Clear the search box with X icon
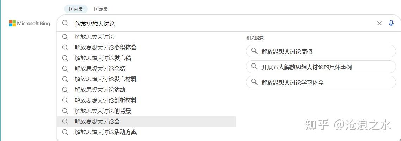 tap(380, 23)
